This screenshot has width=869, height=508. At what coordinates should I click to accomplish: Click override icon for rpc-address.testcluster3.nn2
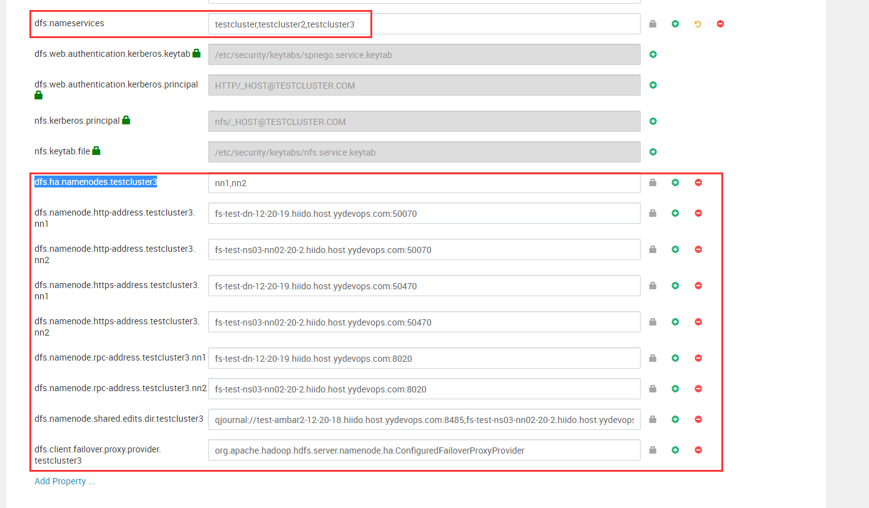pos(675,389)
